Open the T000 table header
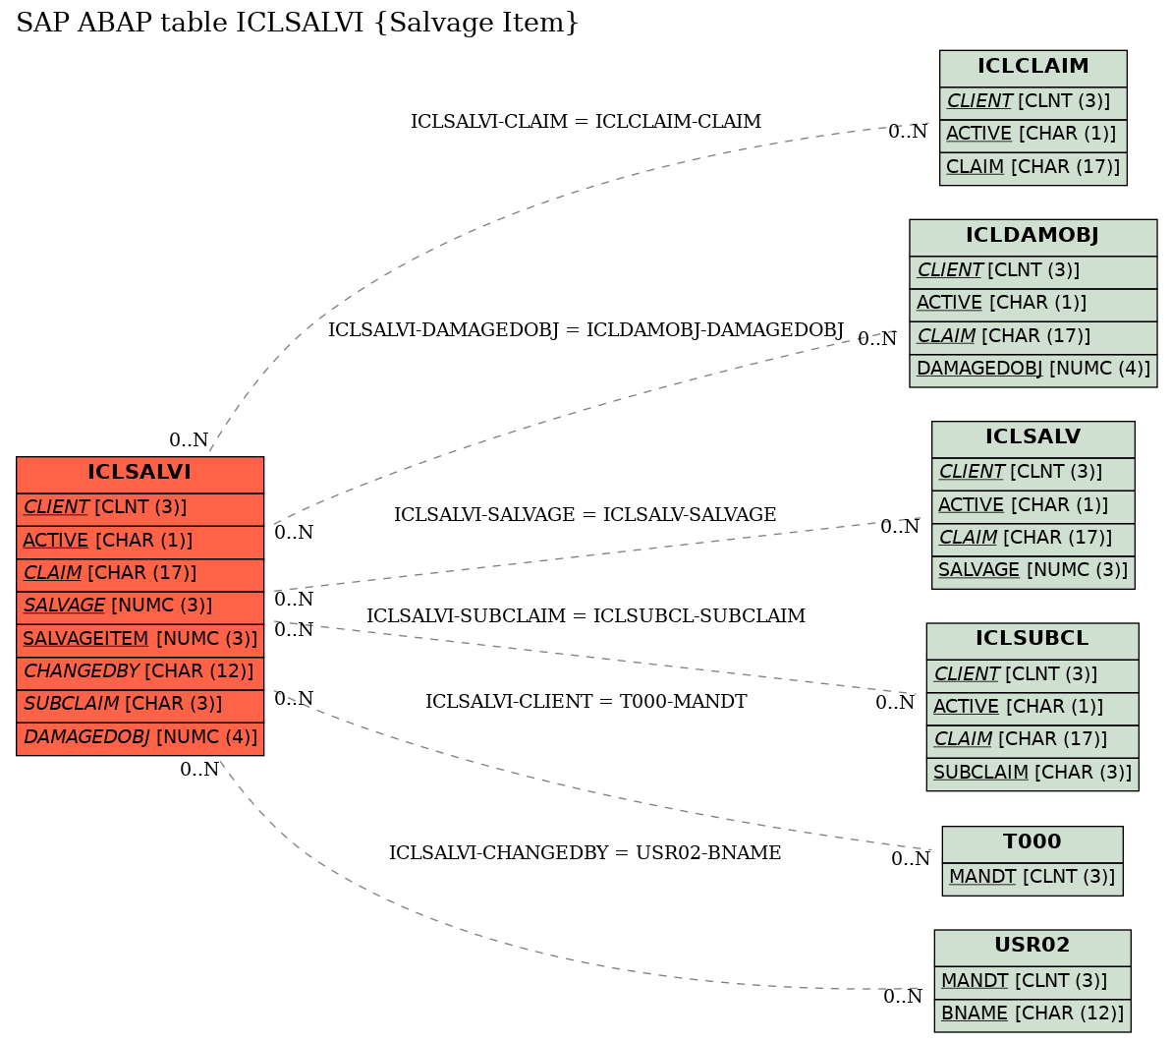 coord(1032,843)
